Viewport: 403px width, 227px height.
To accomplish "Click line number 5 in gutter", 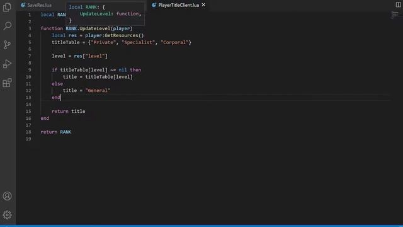I will click(30, 42).
